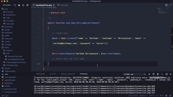Viewport: 173px width, 97px height.
Task: Switch to the User.php editor tab
Action: pos(63,5)
